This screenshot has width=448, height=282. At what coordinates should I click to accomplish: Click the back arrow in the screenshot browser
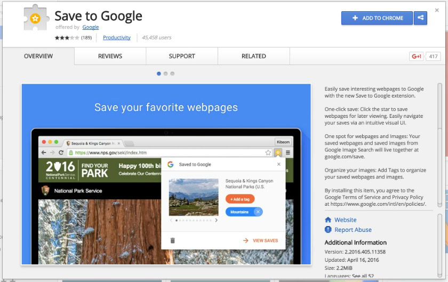pyautogui.click(x=44, y=152)
